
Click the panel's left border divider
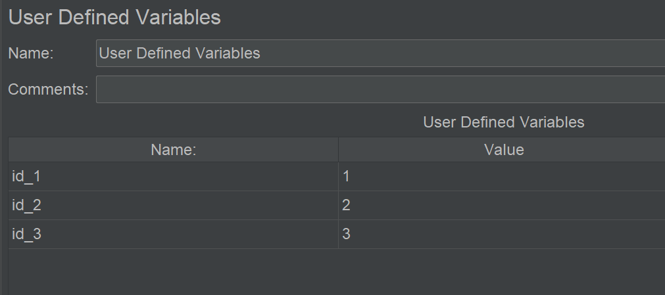click(1, 147)
